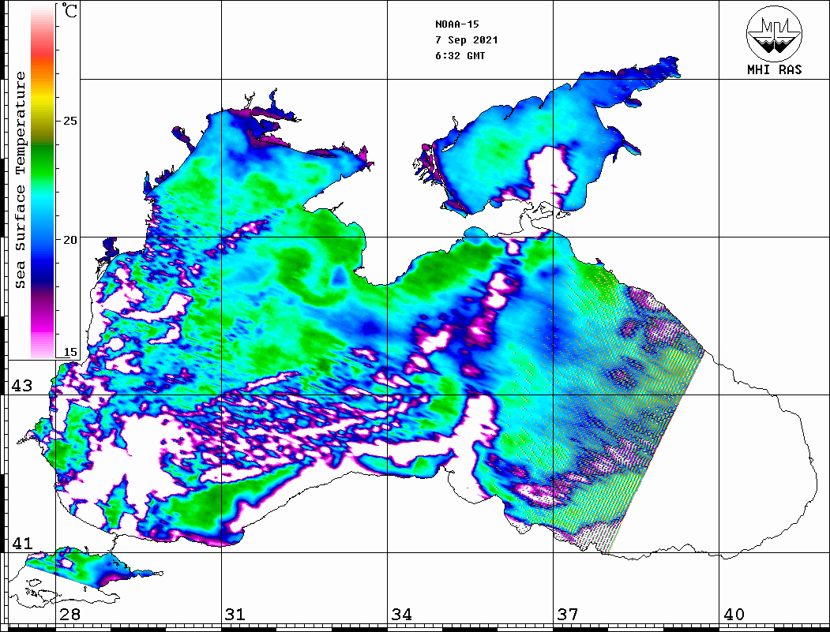
Task: Click latitude label '43'
Action: (21, 386)
